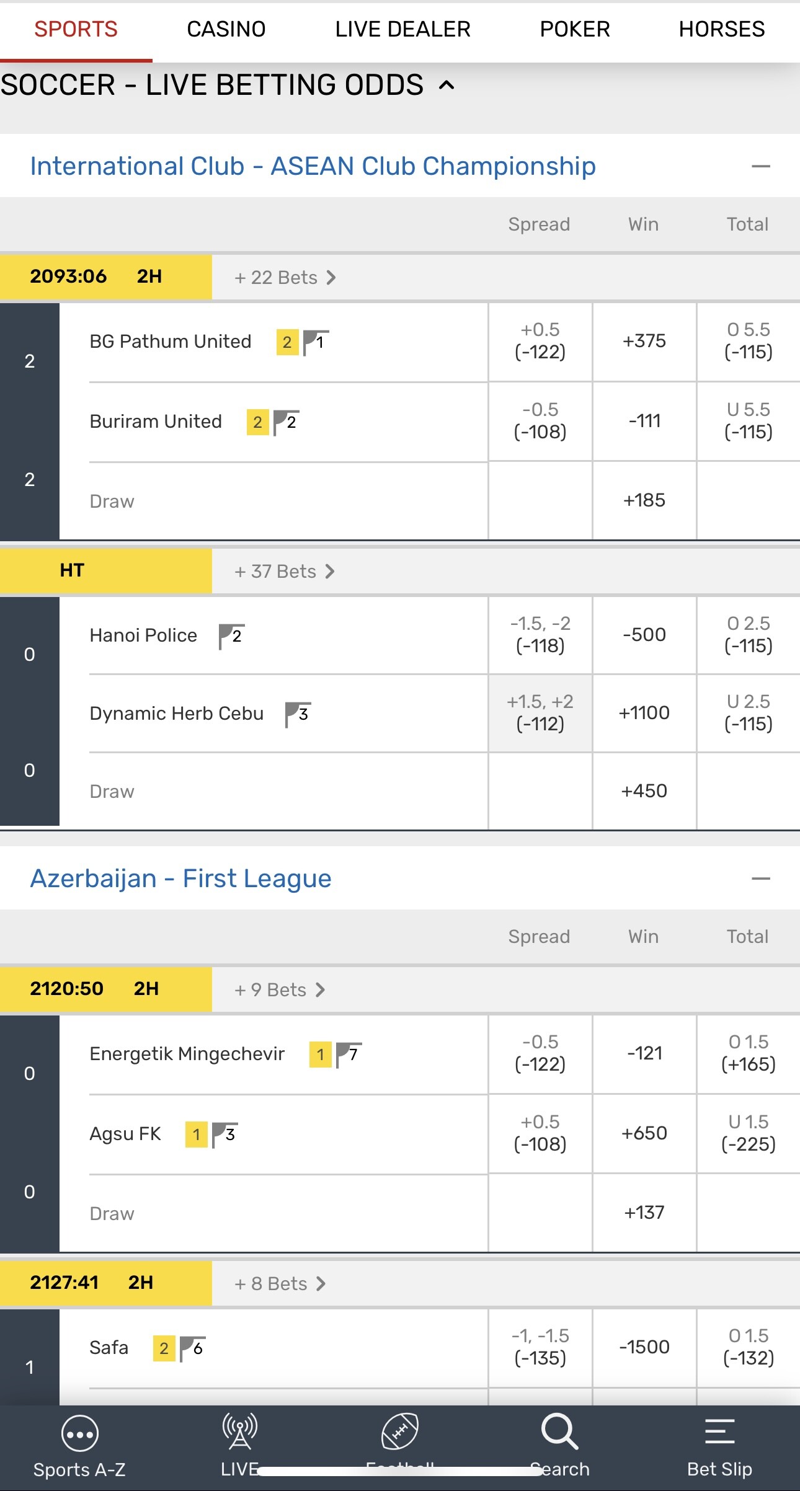
Task: Select Draw odds +137 for Energetik match
Action: (x=644, y=1212)
